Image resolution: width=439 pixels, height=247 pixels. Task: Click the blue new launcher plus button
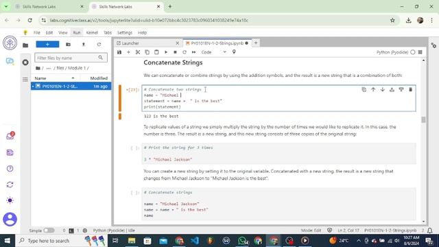click(x=47, y=44)
